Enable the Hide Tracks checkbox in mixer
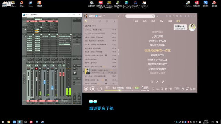 pyautogui.click(x=74, y=82)
